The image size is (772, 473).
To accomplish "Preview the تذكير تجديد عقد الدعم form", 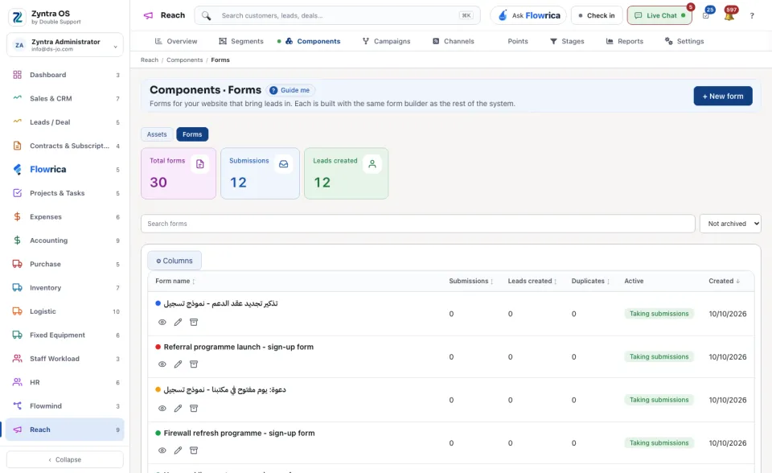I will coord(162,323).
